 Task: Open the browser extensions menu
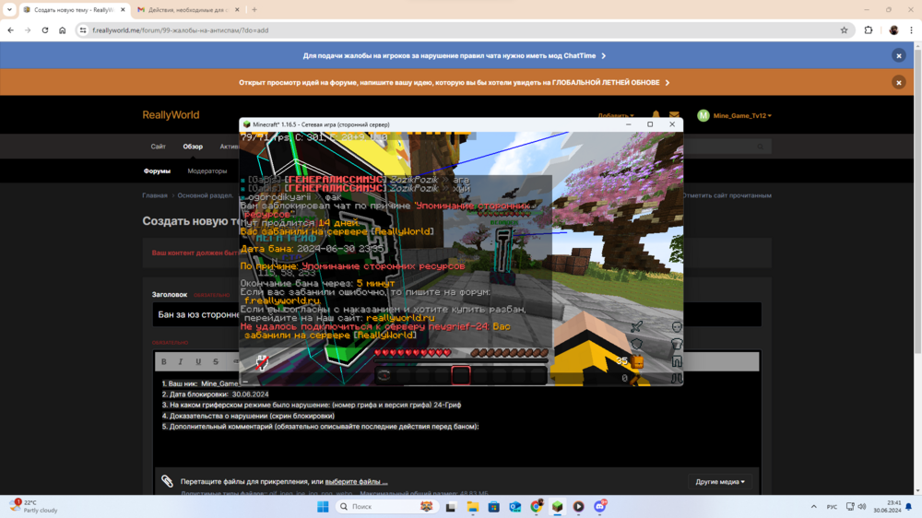869,30
